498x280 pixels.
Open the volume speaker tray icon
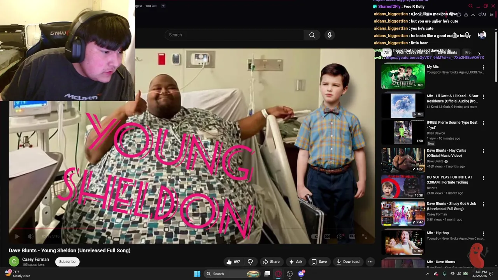coord(459,274)
